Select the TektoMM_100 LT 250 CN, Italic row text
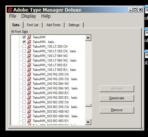The image size is (148, 137). [54, 51]
